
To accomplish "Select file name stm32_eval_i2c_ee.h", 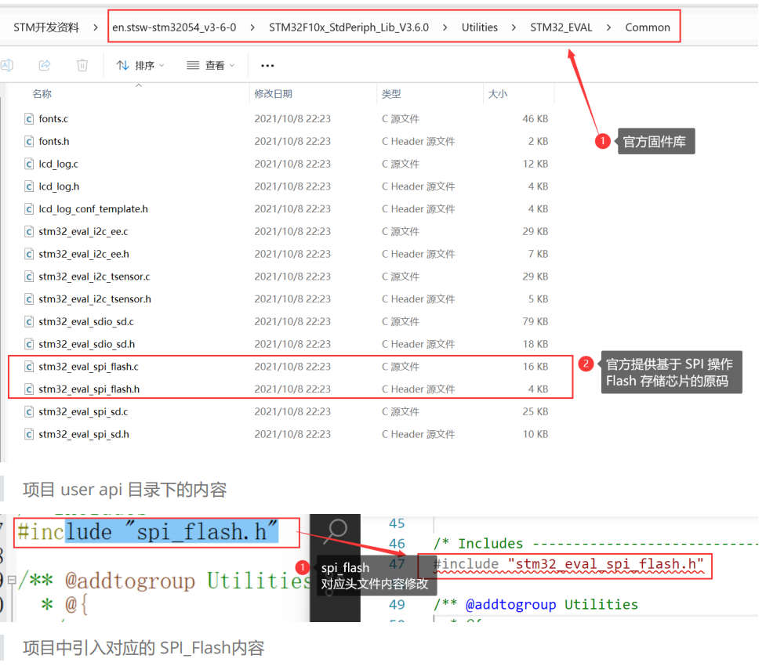I will click(x=84, y=254).
